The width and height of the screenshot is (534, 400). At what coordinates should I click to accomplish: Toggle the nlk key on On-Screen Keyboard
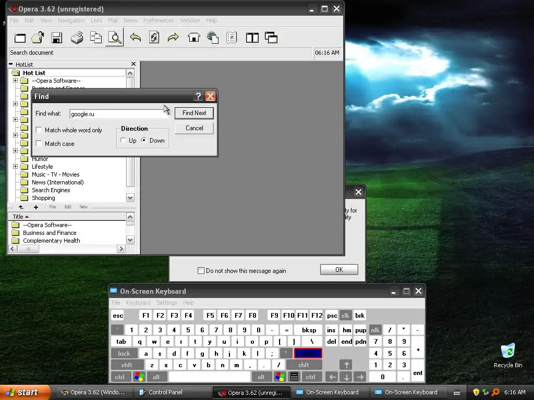pos(375,330)
